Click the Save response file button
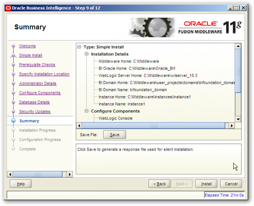Viewport: 254px width, 206px height. click(x=114, y=135)
